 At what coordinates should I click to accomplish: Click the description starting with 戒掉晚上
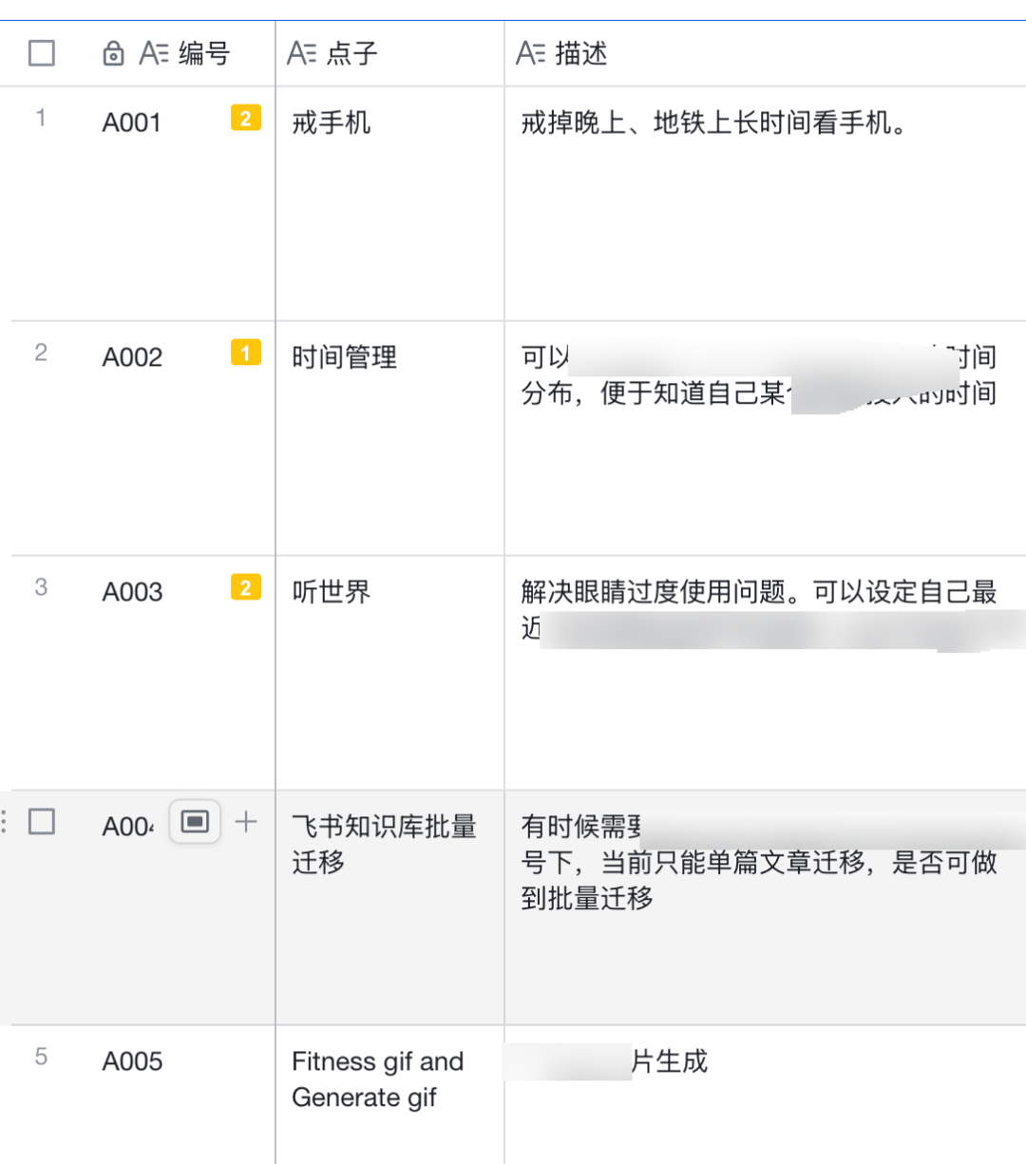(x=712, y=123)
